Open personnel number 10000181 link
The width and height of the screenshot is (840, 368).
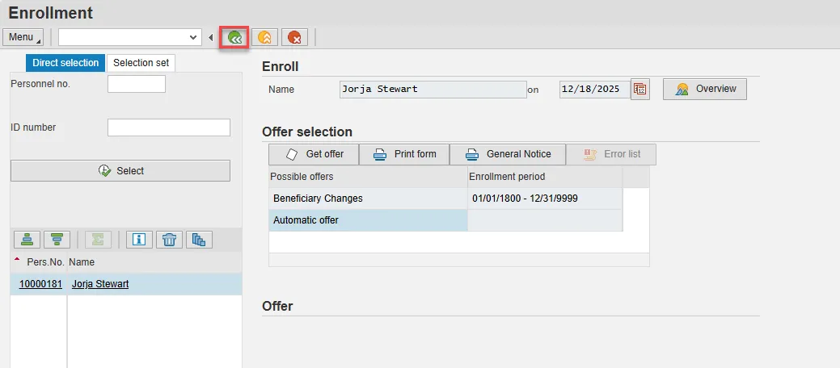pyautogui.click(x=40, y=284)
